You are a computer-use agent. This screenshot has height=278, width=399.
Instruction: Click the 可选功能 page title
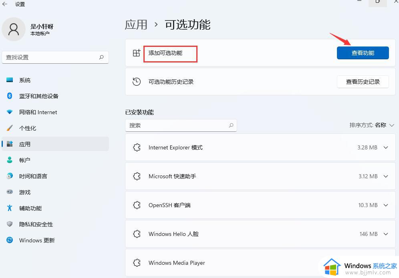coord(187,25)
